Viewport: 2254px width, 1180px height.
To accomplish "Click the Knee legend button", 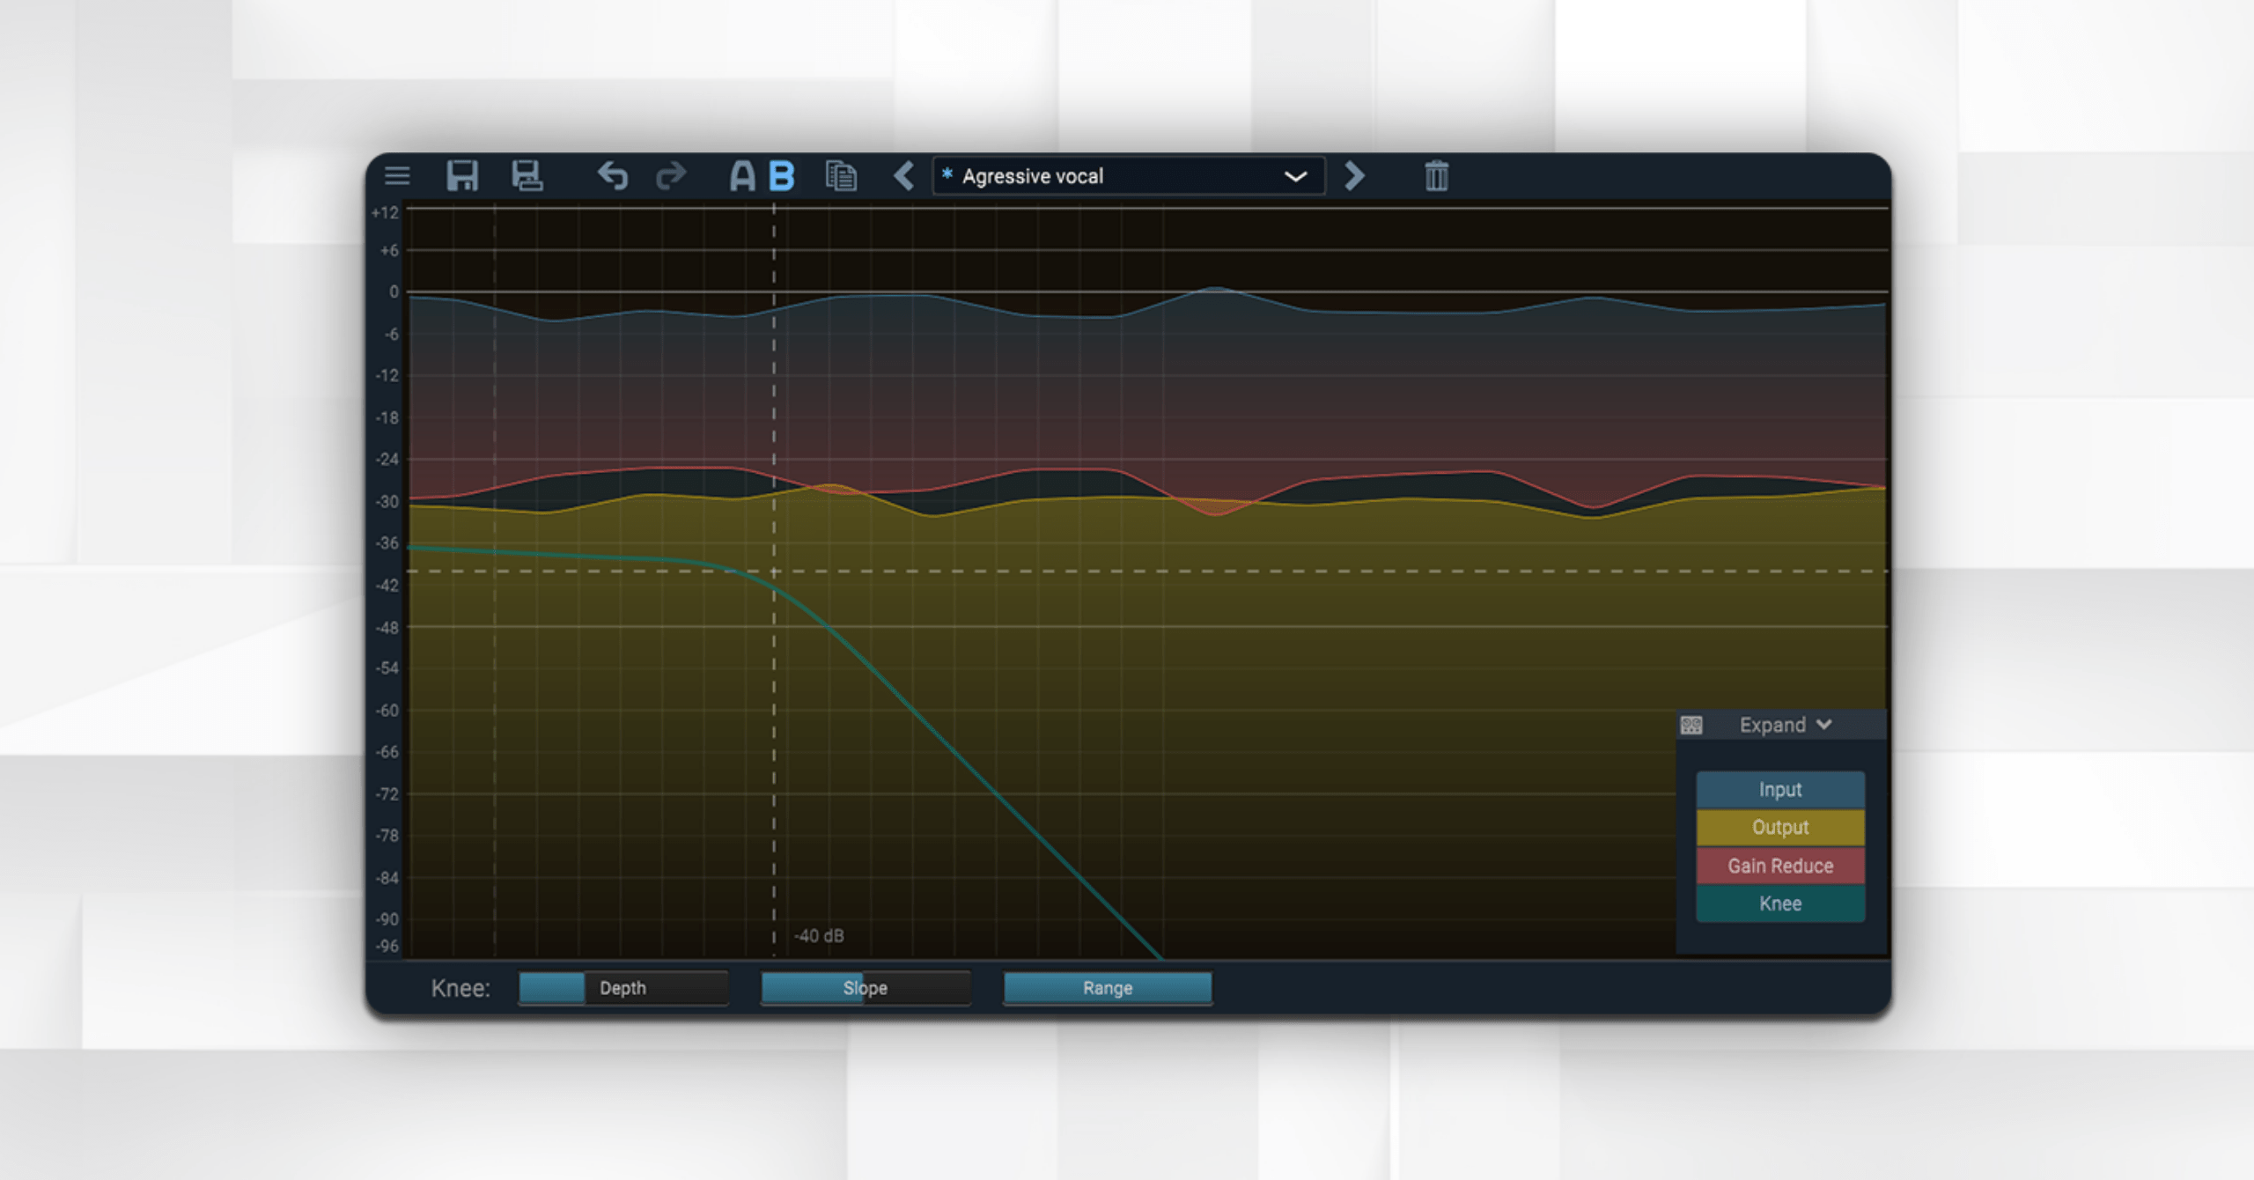I will click(1779, 903).
